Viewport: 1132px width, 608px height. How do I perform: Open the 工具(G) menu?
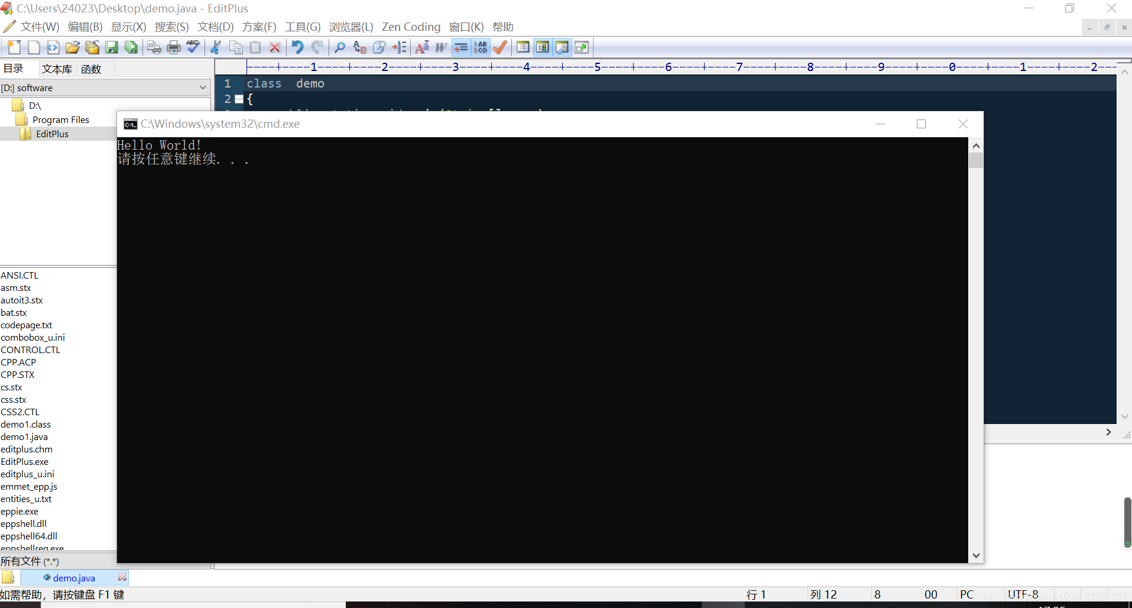click(x=303, y=27)
